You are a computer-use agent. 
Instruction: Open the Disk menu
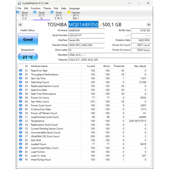pyautogui.click(x=56, y=8)
